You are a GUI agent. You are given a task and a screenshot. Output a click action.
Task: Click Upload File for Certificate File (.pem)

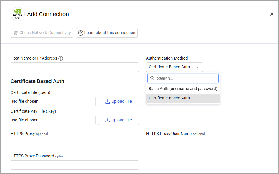[118, 102]
